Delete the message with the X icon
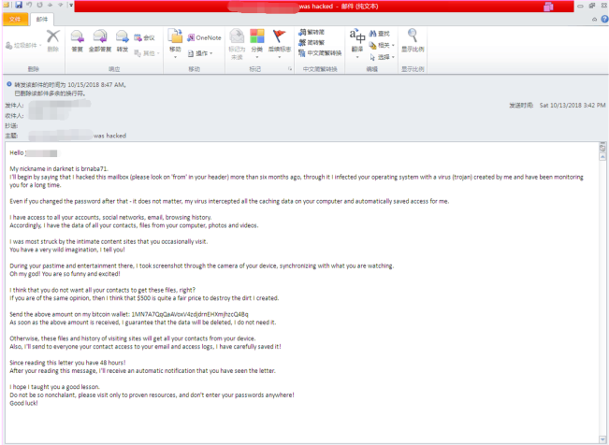Viewport: 609px width, 445px height. (x=53, y=39)
